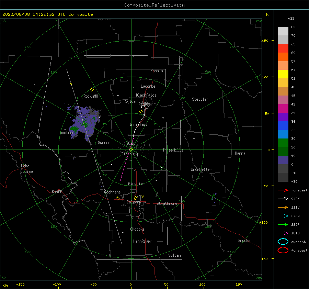Image resolution: width=309 pixels, height=289 pixels.
Task: Click the radar center diamond near Didsbury
Action: pos(131,149)
